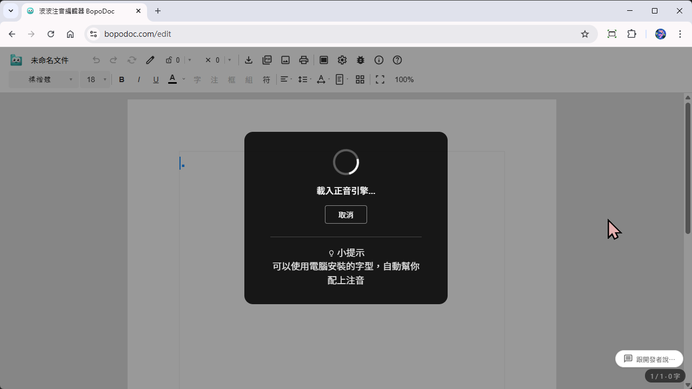This screenshot has height=389, width=692.
Task: Cancel loading the phonetic engine
Action: [345, 214]
